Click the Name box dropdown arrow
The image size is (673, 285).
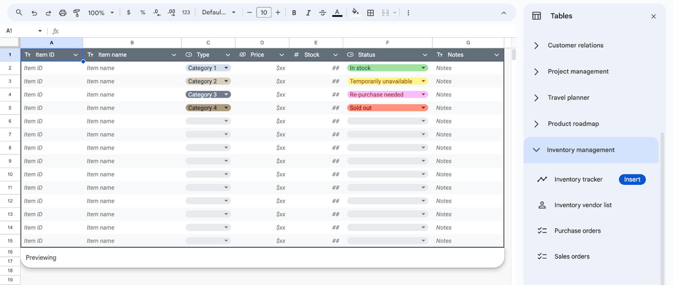[40, 31]
